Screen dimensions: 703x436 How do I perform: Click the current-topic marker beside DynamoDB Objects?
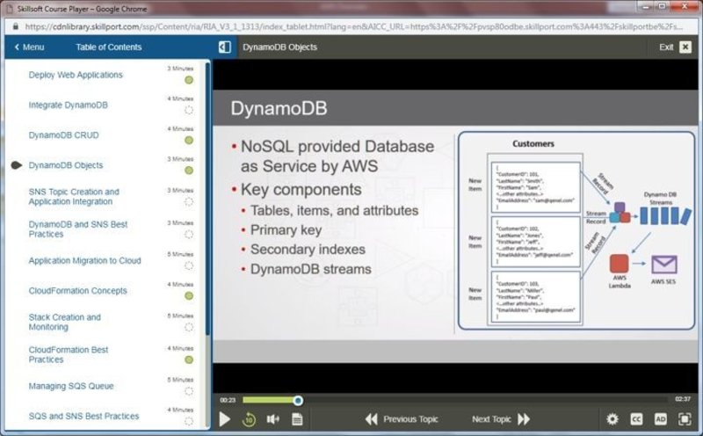(x=16, y=165)
